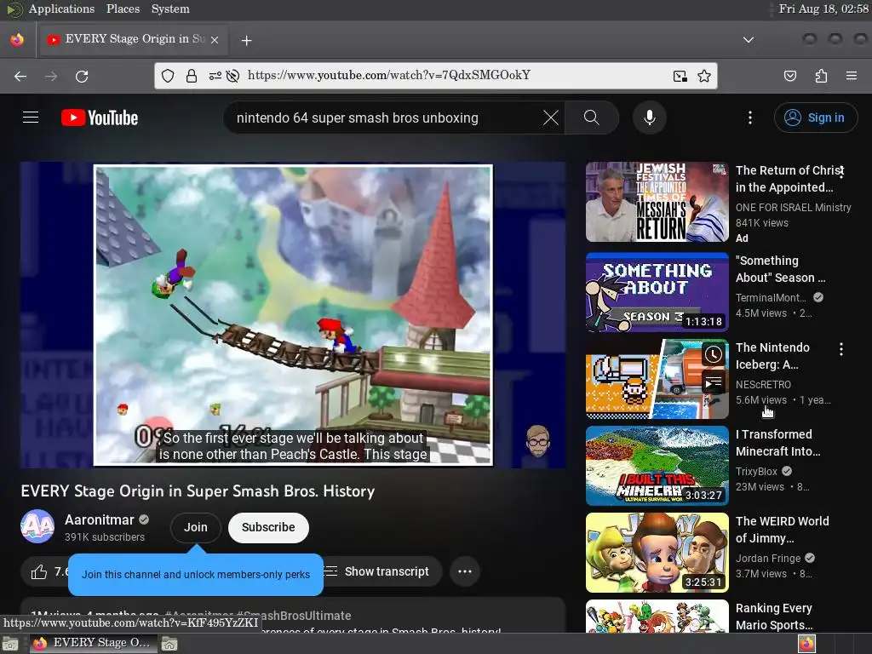The width and height of the screenshot is (872, 654).
Task: Click the Join membership button
Action: (x=196, y=527)
